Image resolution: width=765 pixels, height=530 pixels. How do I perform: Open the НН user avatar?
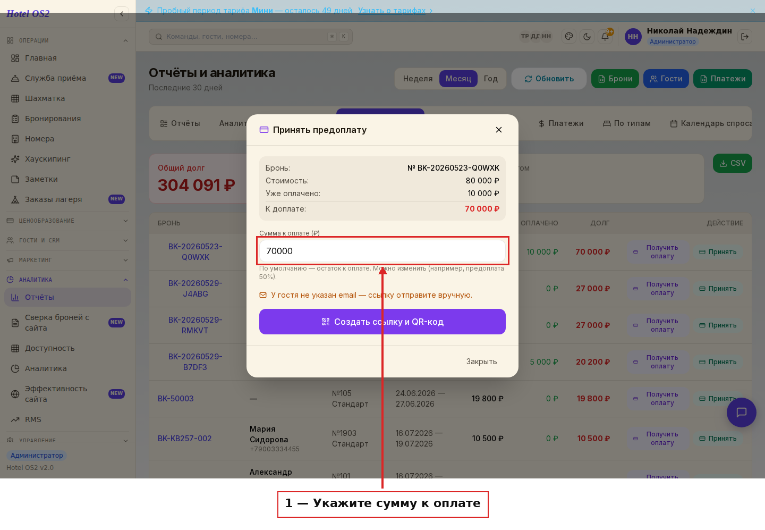[633, 36]
